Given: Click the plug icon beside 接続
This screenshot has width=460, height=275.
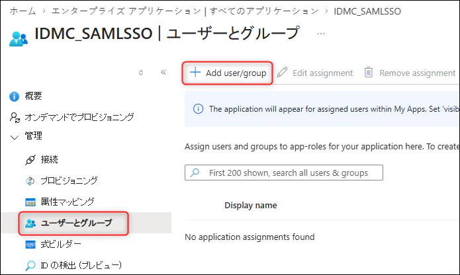Looking at the screenshot, I should (30, 160).
